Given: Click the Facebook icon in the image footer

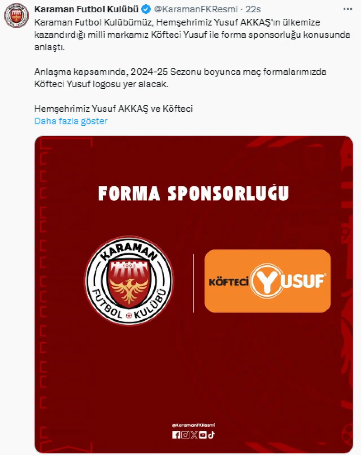Looking at the screenshot, I should [176, 435].
